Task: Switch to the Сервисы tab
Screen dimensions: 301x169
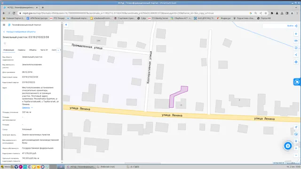Action: pos(22,50)
